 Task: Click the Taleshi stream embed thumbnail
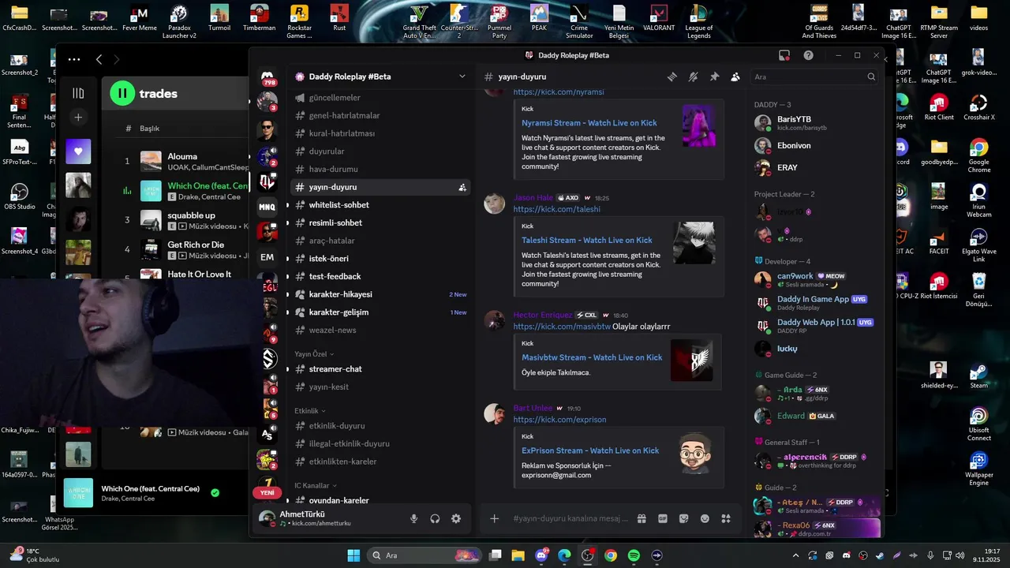(x=694, y=243)
